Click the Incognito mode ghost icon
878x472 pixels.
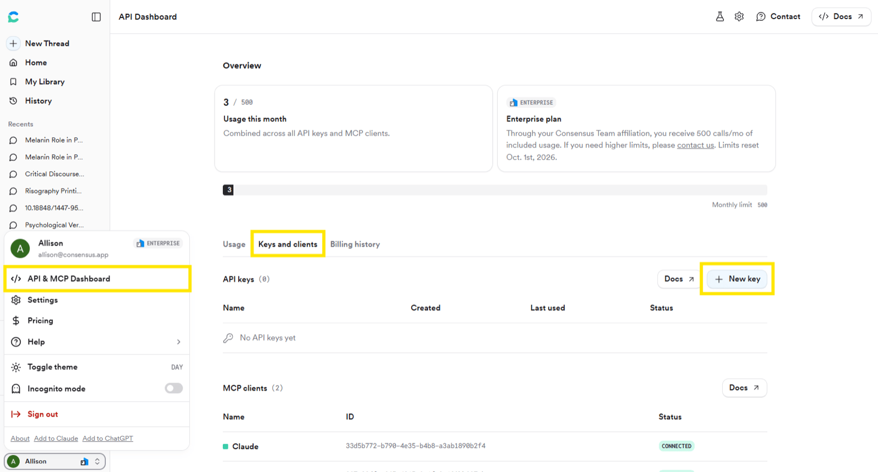(x=16, y=389)
